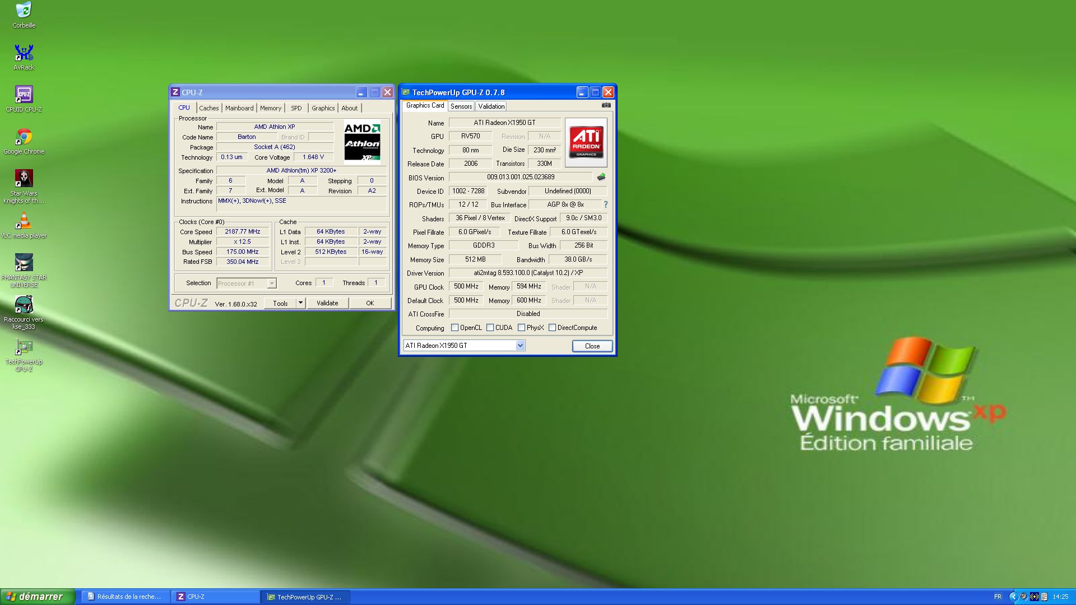
Task: Close the GPU-Z window with X
Action: [608, 92]
